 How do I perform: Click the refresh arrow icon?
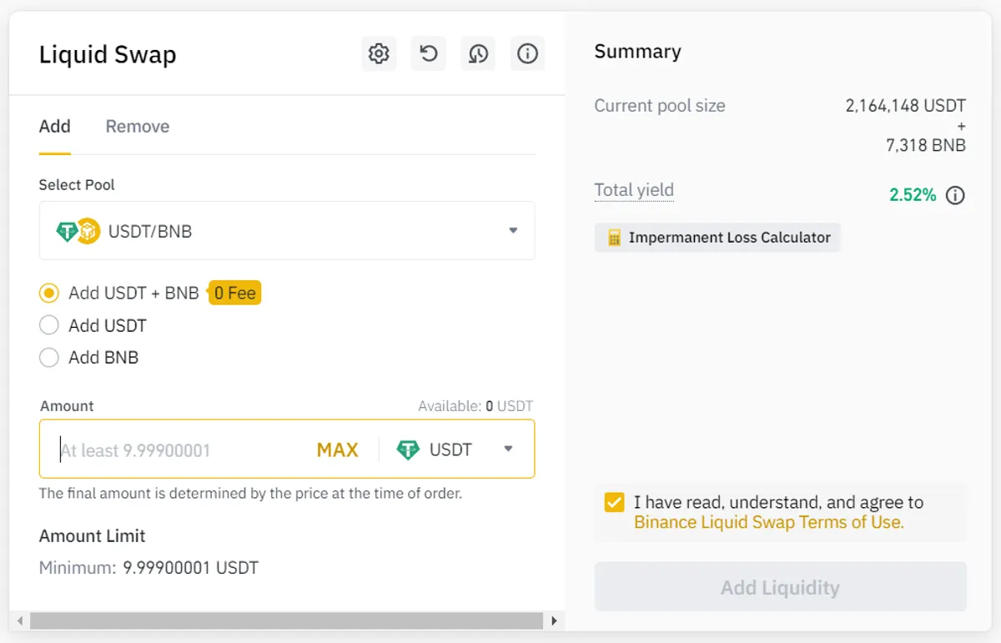pos(428,54)
